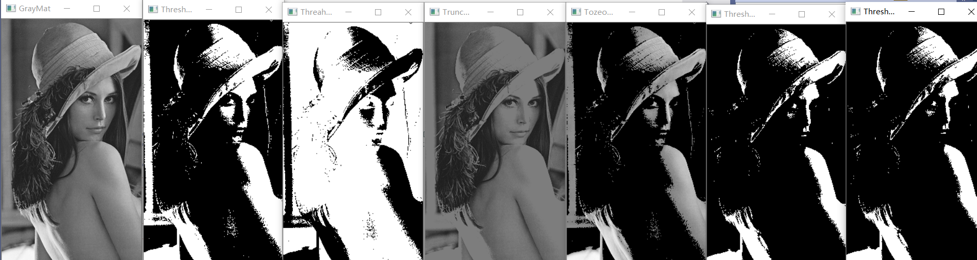Maximize the Tozeo... window
The height and width of the screenshot is (260, 977).
662,12
